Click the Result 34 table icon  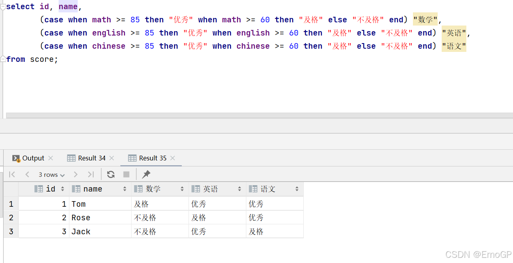(71, 158)
